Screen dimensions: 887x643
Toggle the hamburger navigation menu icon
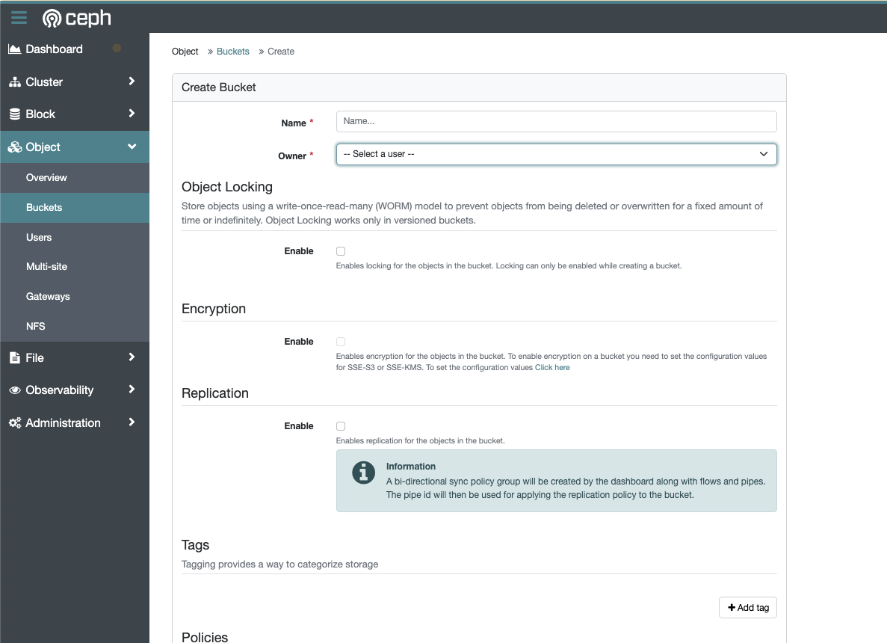19,17
